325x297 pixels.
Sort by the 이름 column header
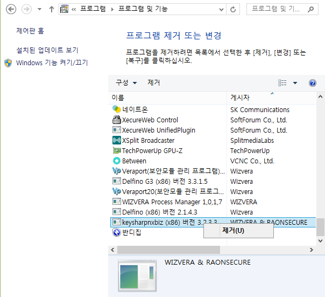[167, 98]
